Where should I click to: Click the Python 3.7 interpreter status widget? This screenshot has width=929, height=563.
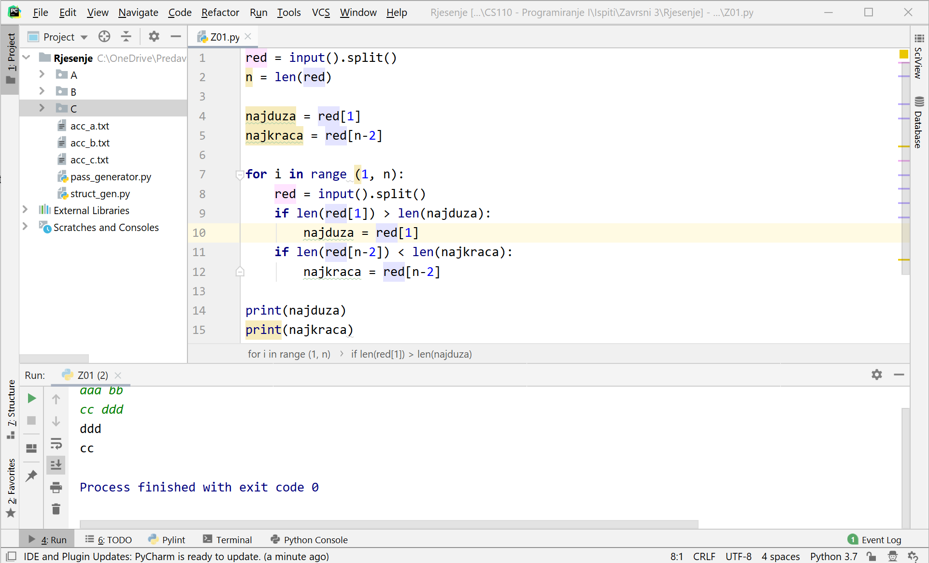tap(833, 556)
